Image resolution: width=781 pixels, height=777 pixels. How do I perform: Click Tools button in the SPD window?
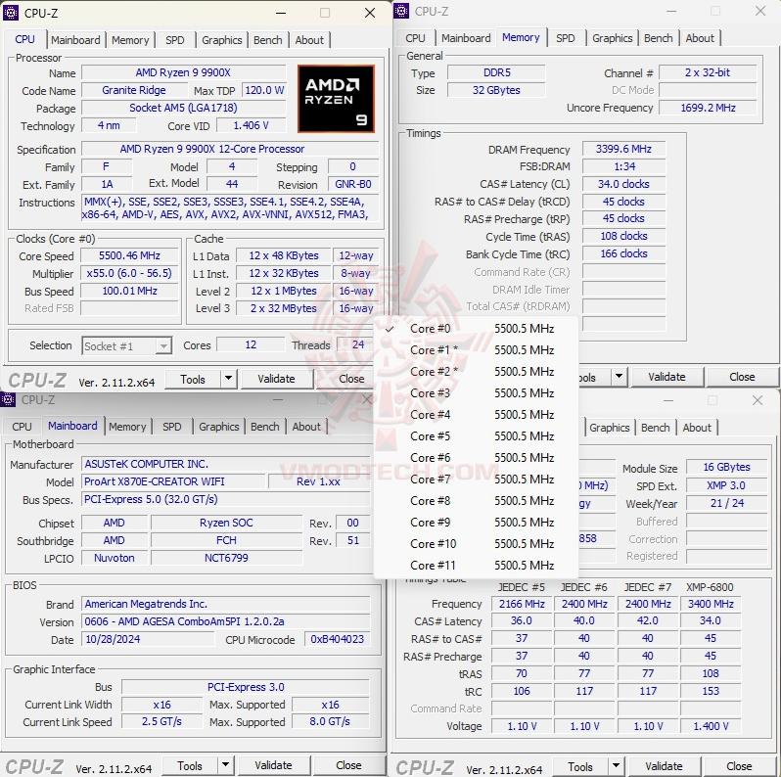coord(580,766)
